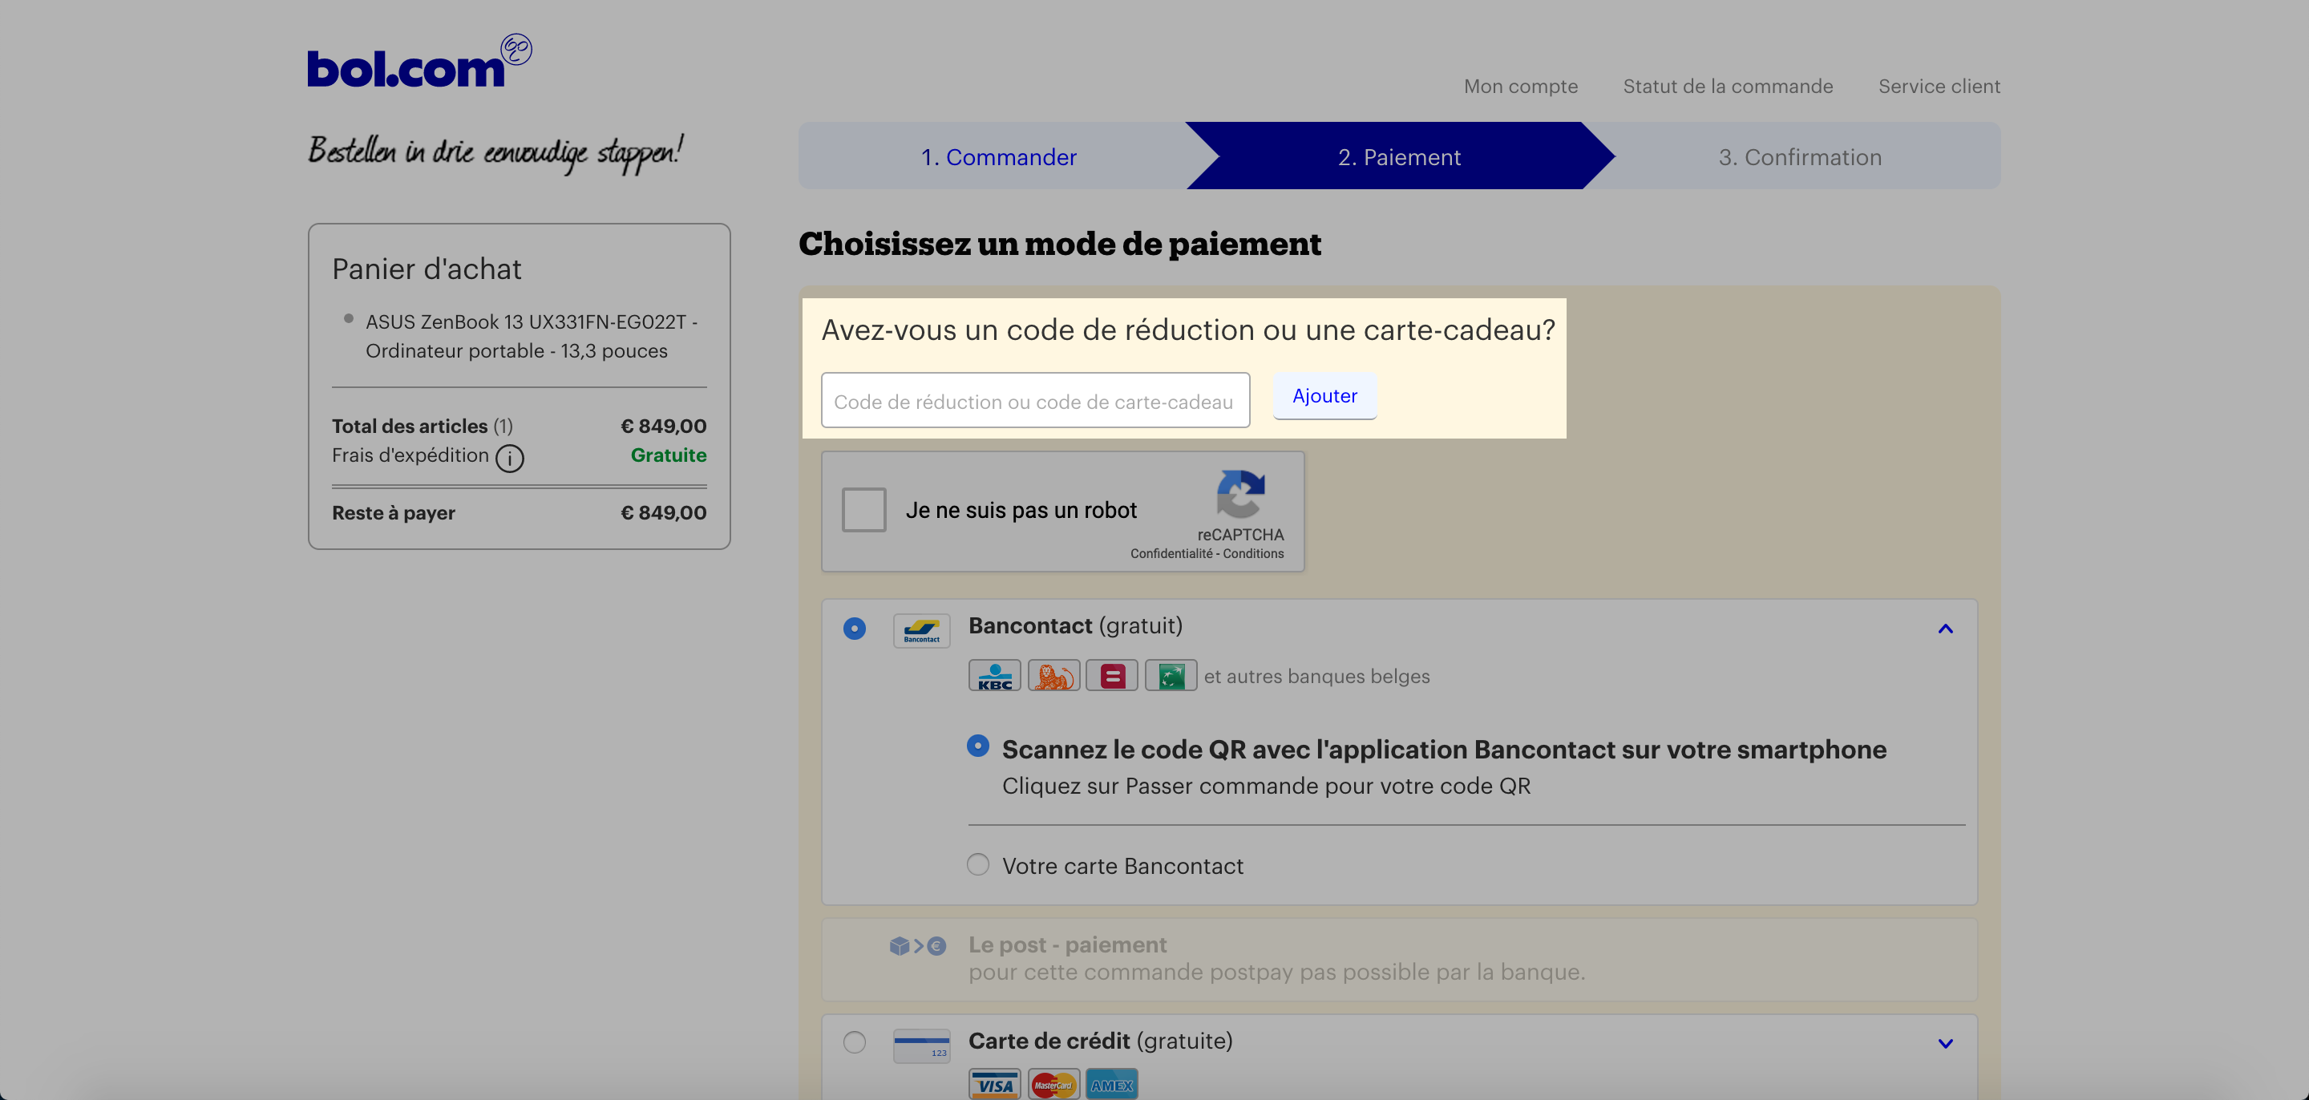Open reCAPTCHA Confidentialité link
The height and width of the screenshot is (1100, 2309).
[1171, 553]
